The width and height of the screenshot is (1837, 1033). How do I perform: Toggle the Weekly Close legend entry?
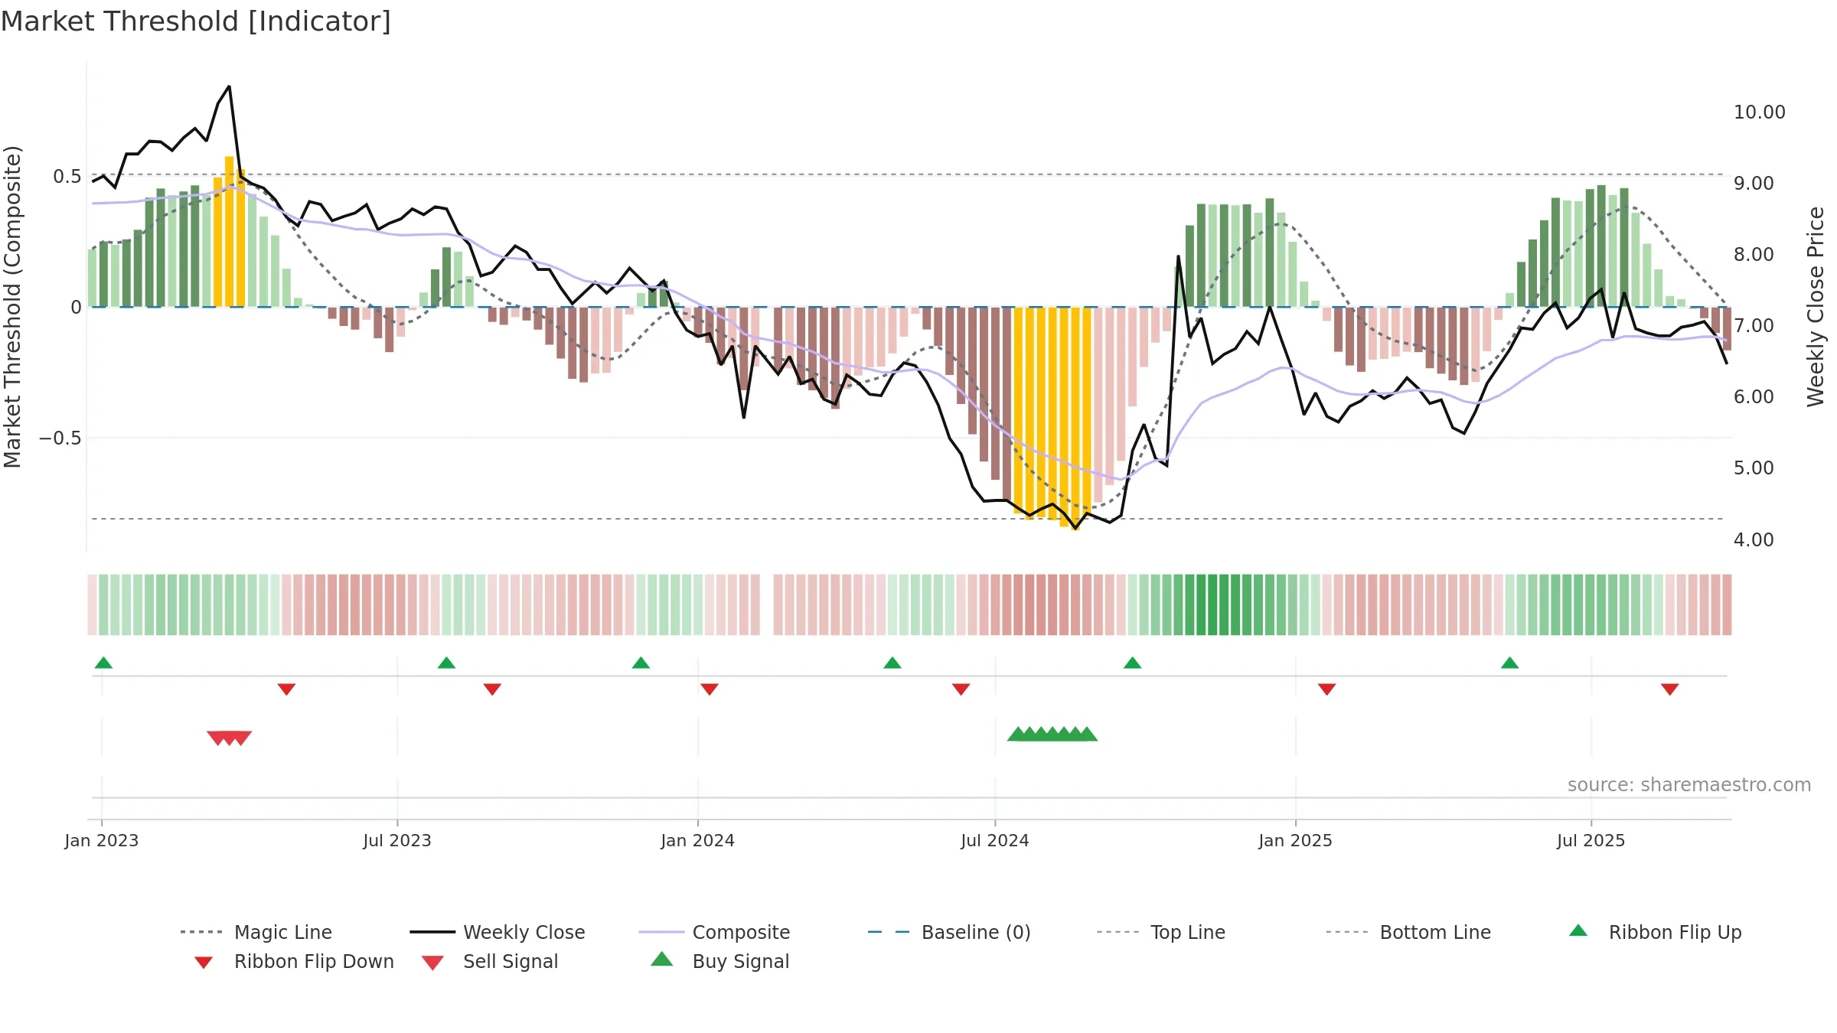(498, 932)
